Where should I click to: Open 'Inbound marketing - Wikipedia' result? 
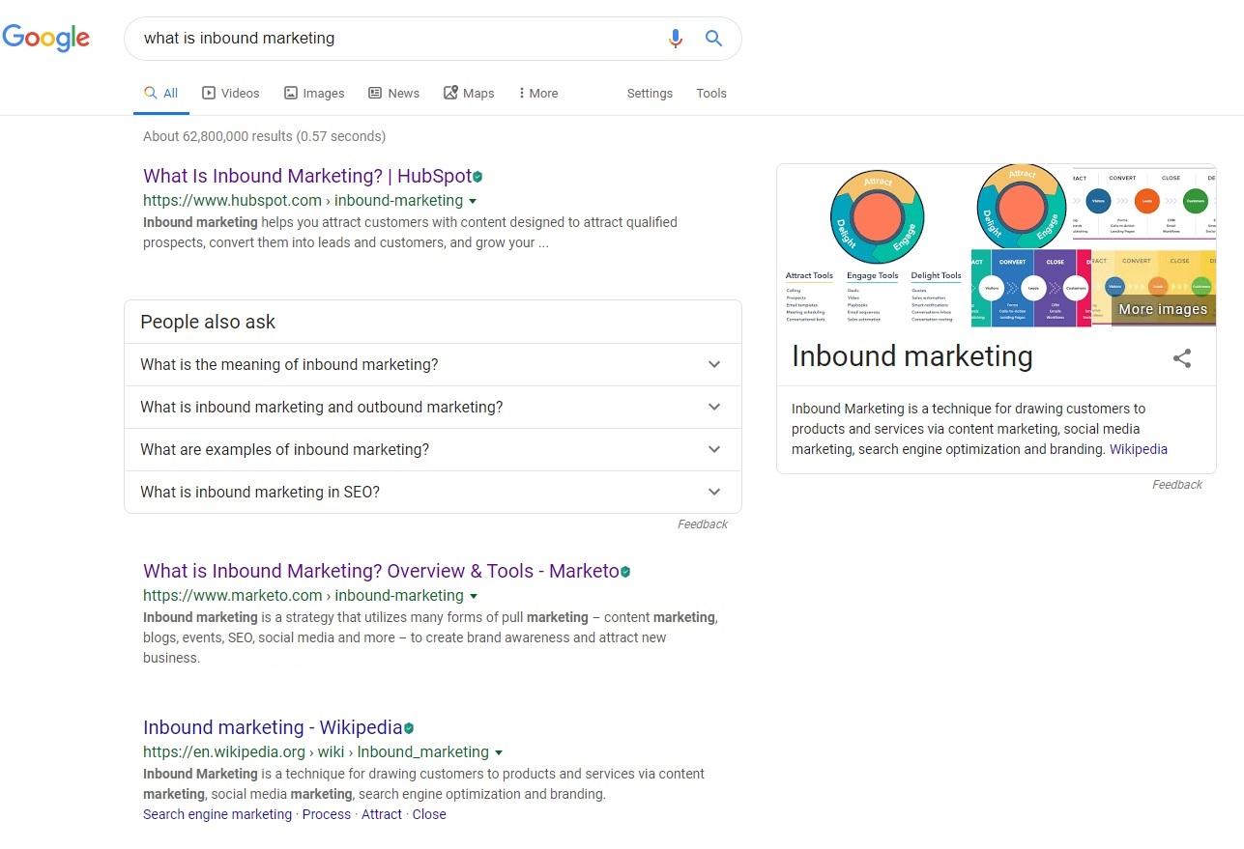click(x=273, y=727)
